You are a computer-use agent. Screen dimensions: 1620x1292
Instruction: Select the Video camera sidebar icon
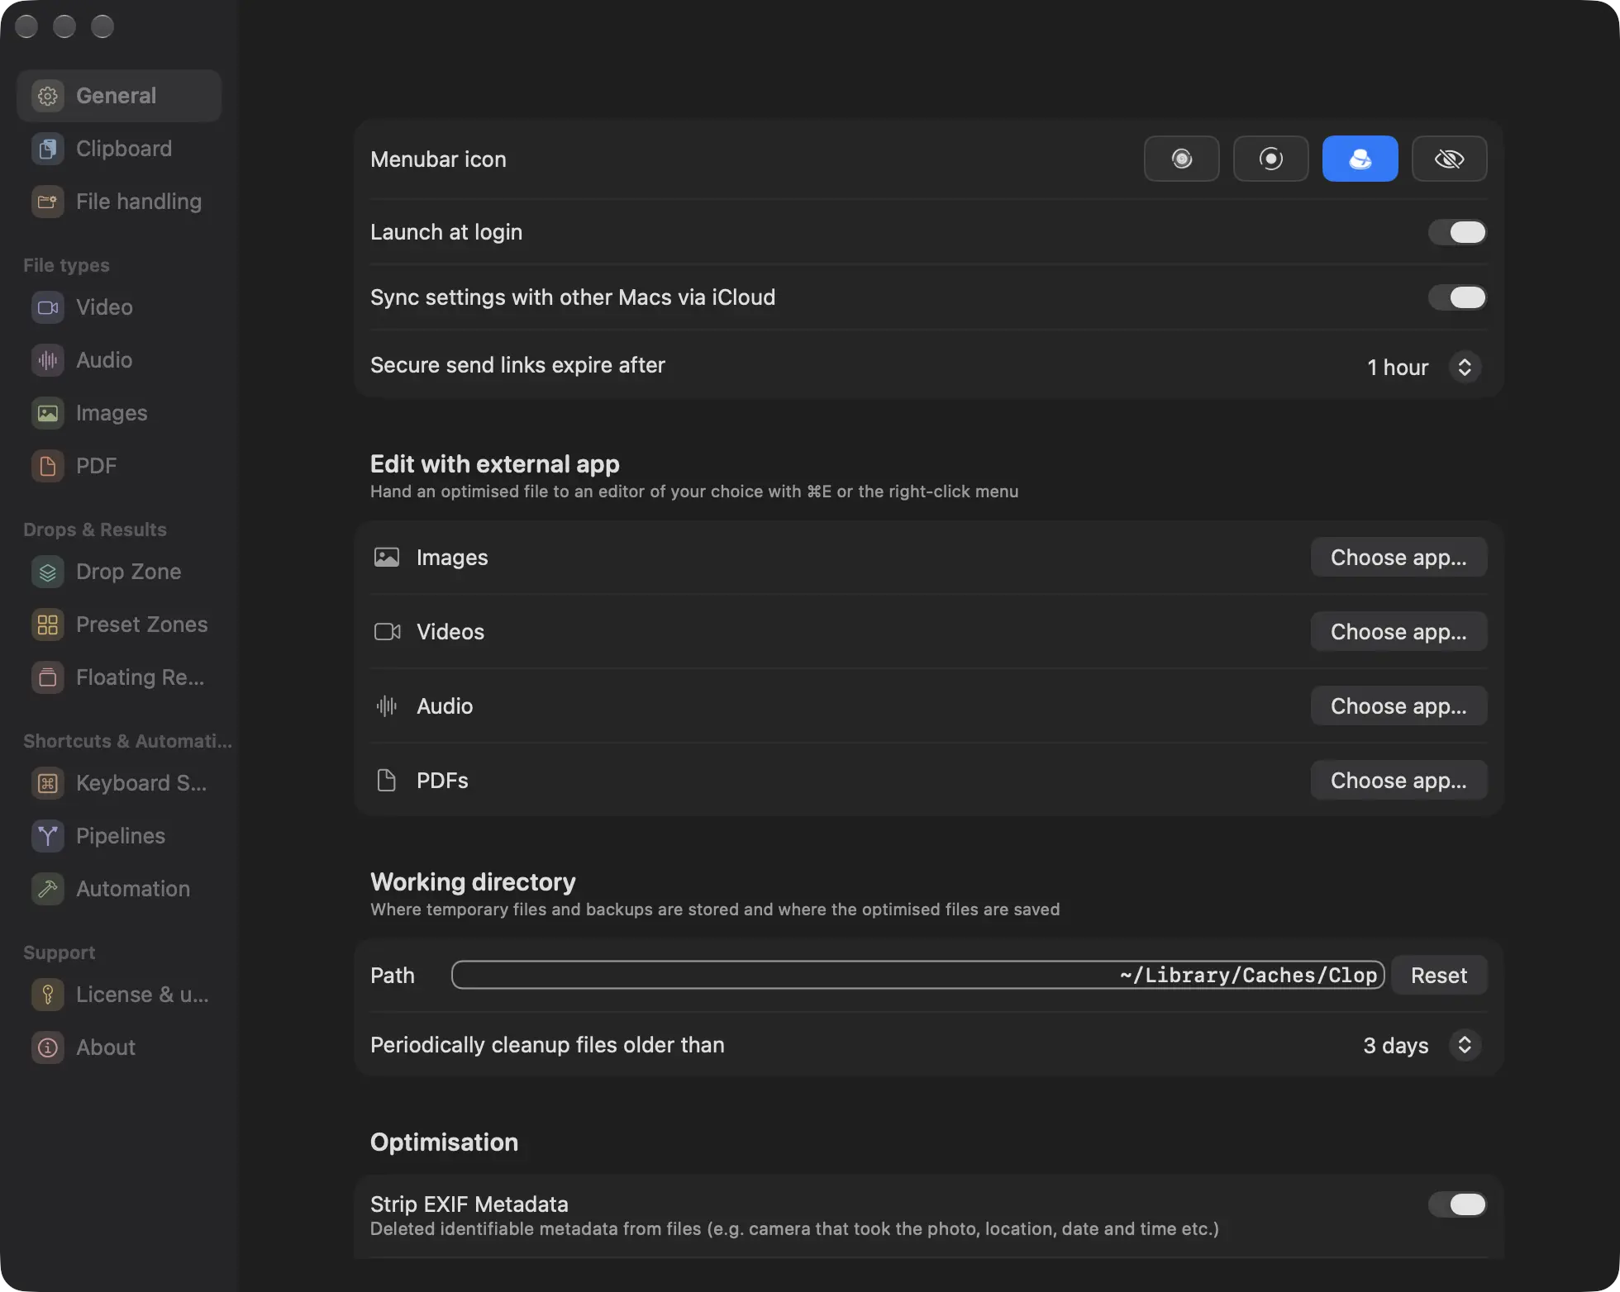48,307
